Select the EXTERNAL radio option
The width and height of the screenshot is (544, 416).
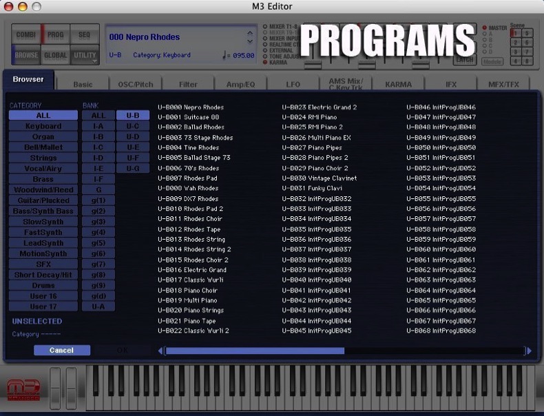[x=265, y=50]
